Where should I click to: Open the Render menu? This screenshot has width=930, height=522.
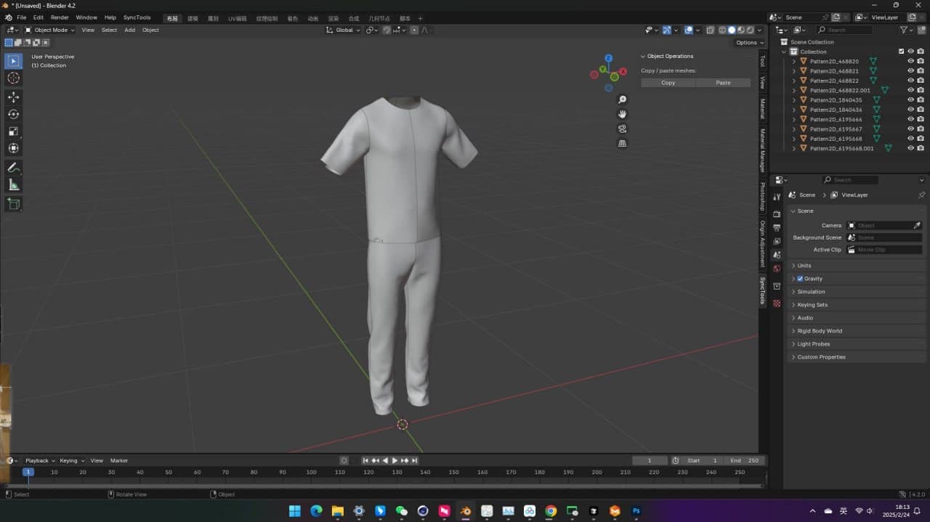coord(60,17)
